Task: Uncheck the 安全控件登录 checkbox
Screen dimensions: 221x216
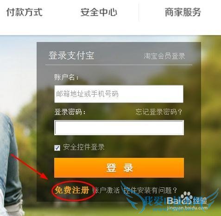Action: pos(57,148)
